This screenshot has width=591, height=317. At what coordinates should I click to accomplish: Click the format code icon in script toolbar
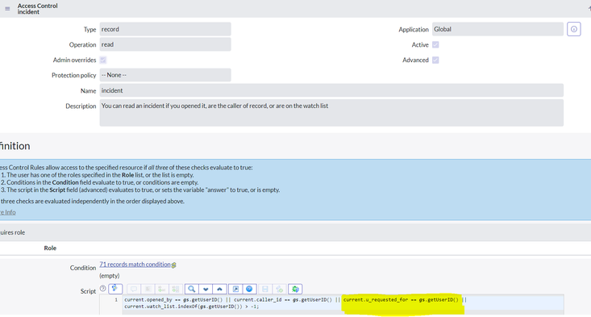point(148,289)
